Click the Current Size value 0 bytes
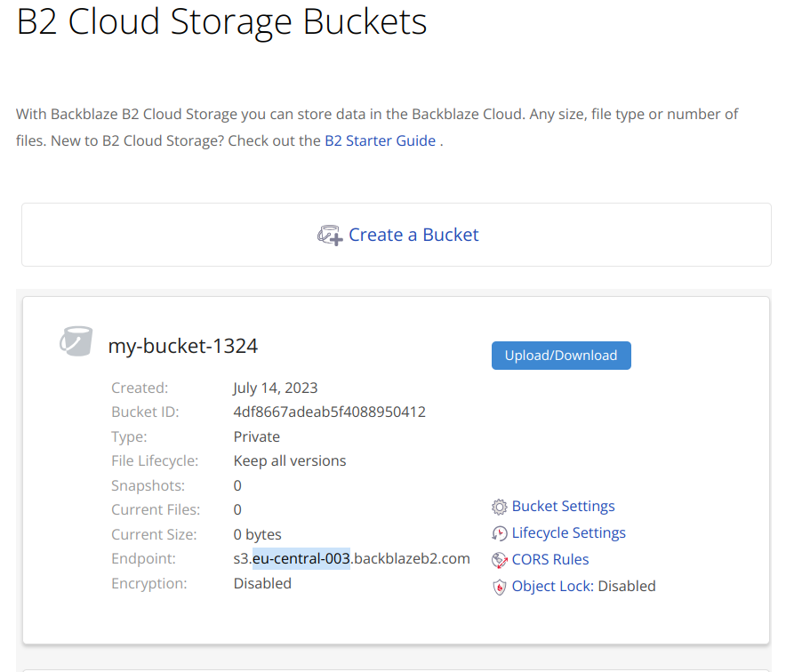The width and height of the screenshot is (786, 672). [257, 535]
